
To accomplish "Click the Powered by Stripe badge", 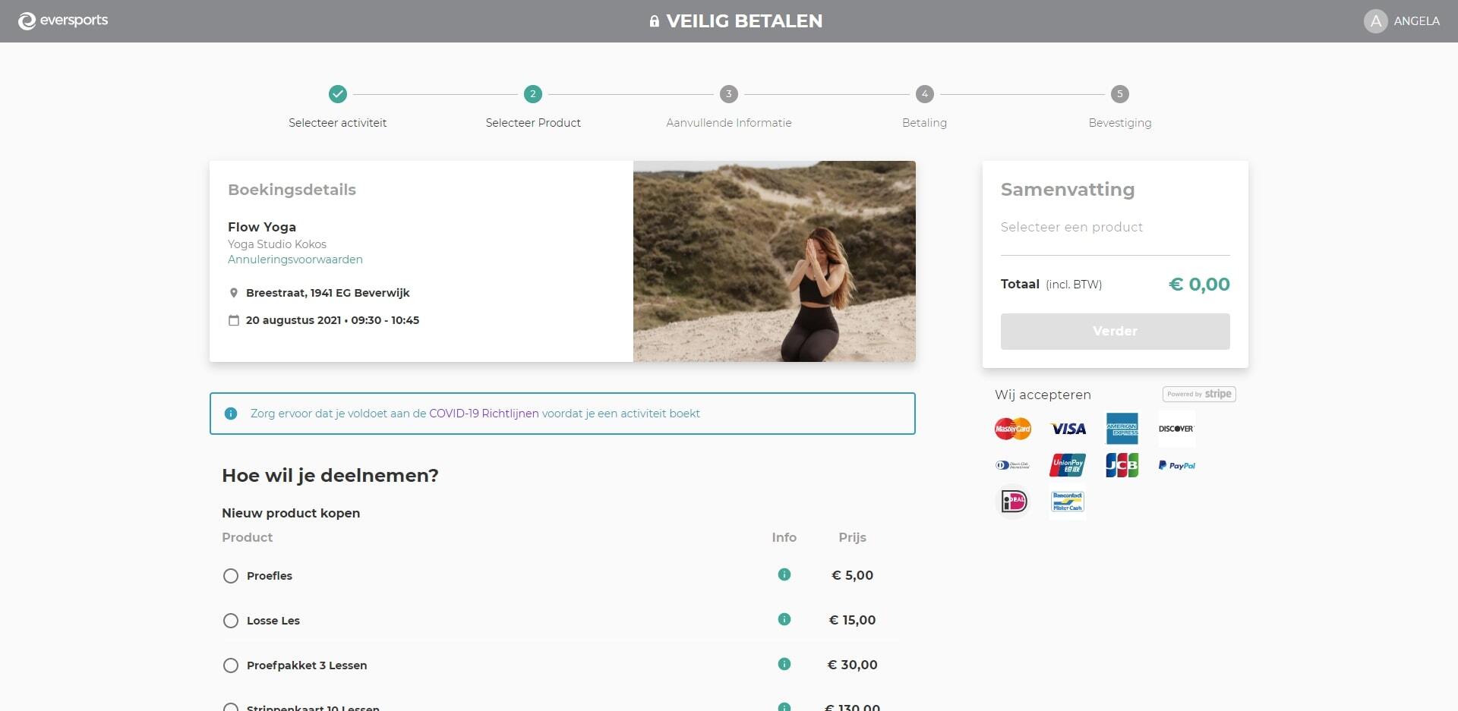I will 1199,394.
